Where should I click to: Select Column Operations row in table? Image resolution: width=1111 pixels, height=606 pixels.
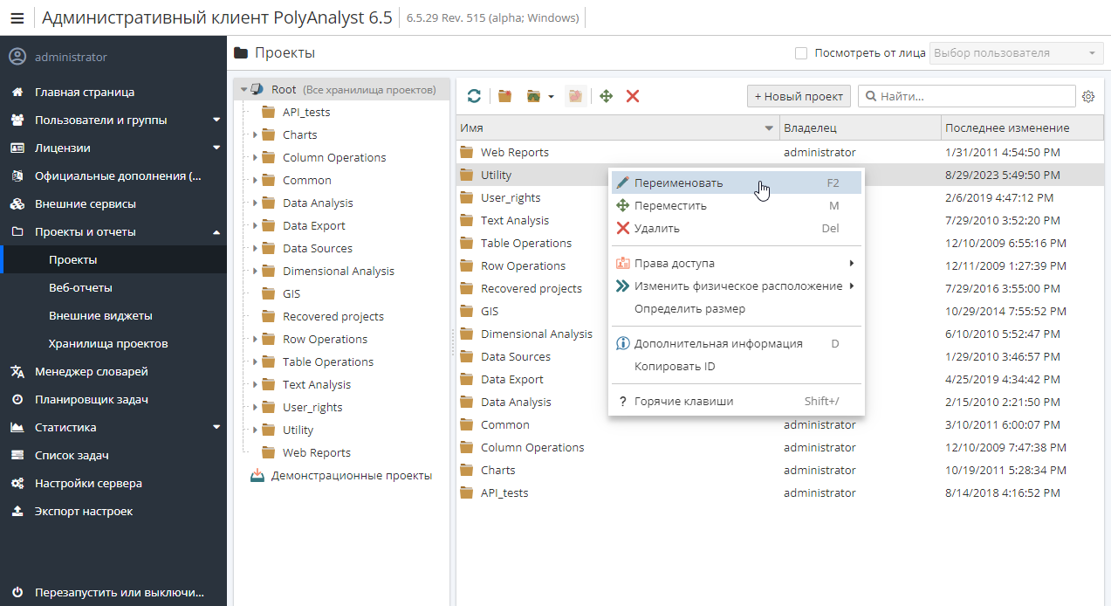779,447
